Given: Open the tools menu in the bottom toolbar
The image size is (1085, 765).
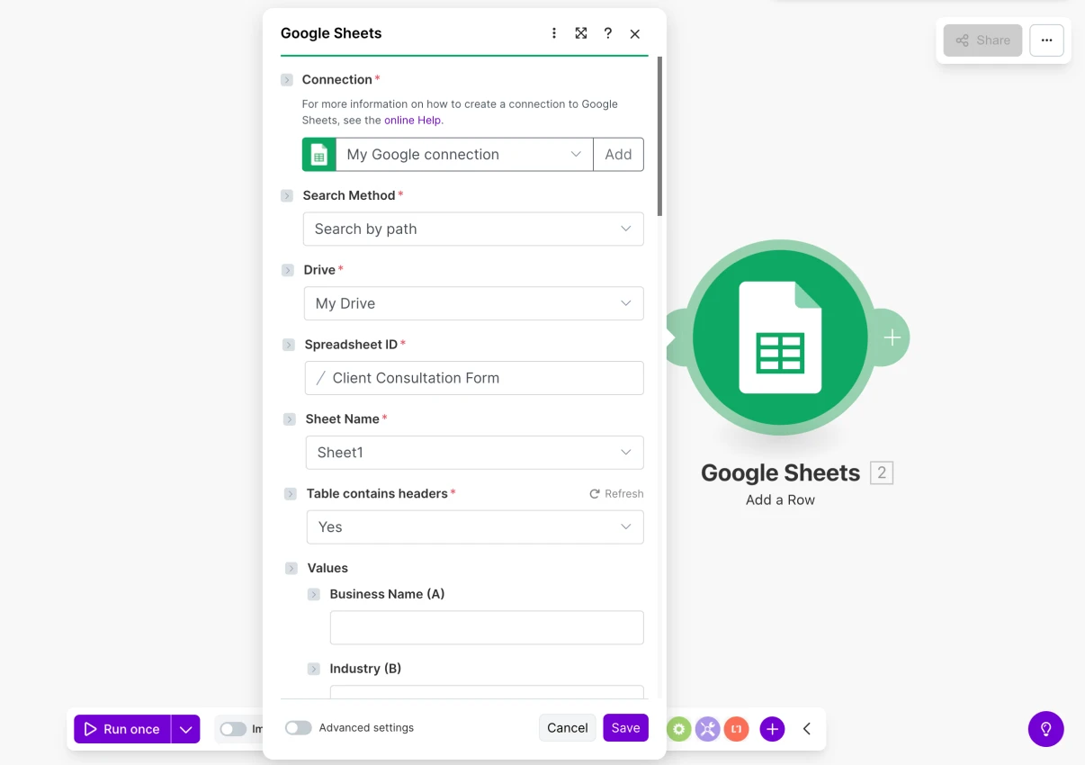Looking at the screenshot, I should (x=707, y=729).
